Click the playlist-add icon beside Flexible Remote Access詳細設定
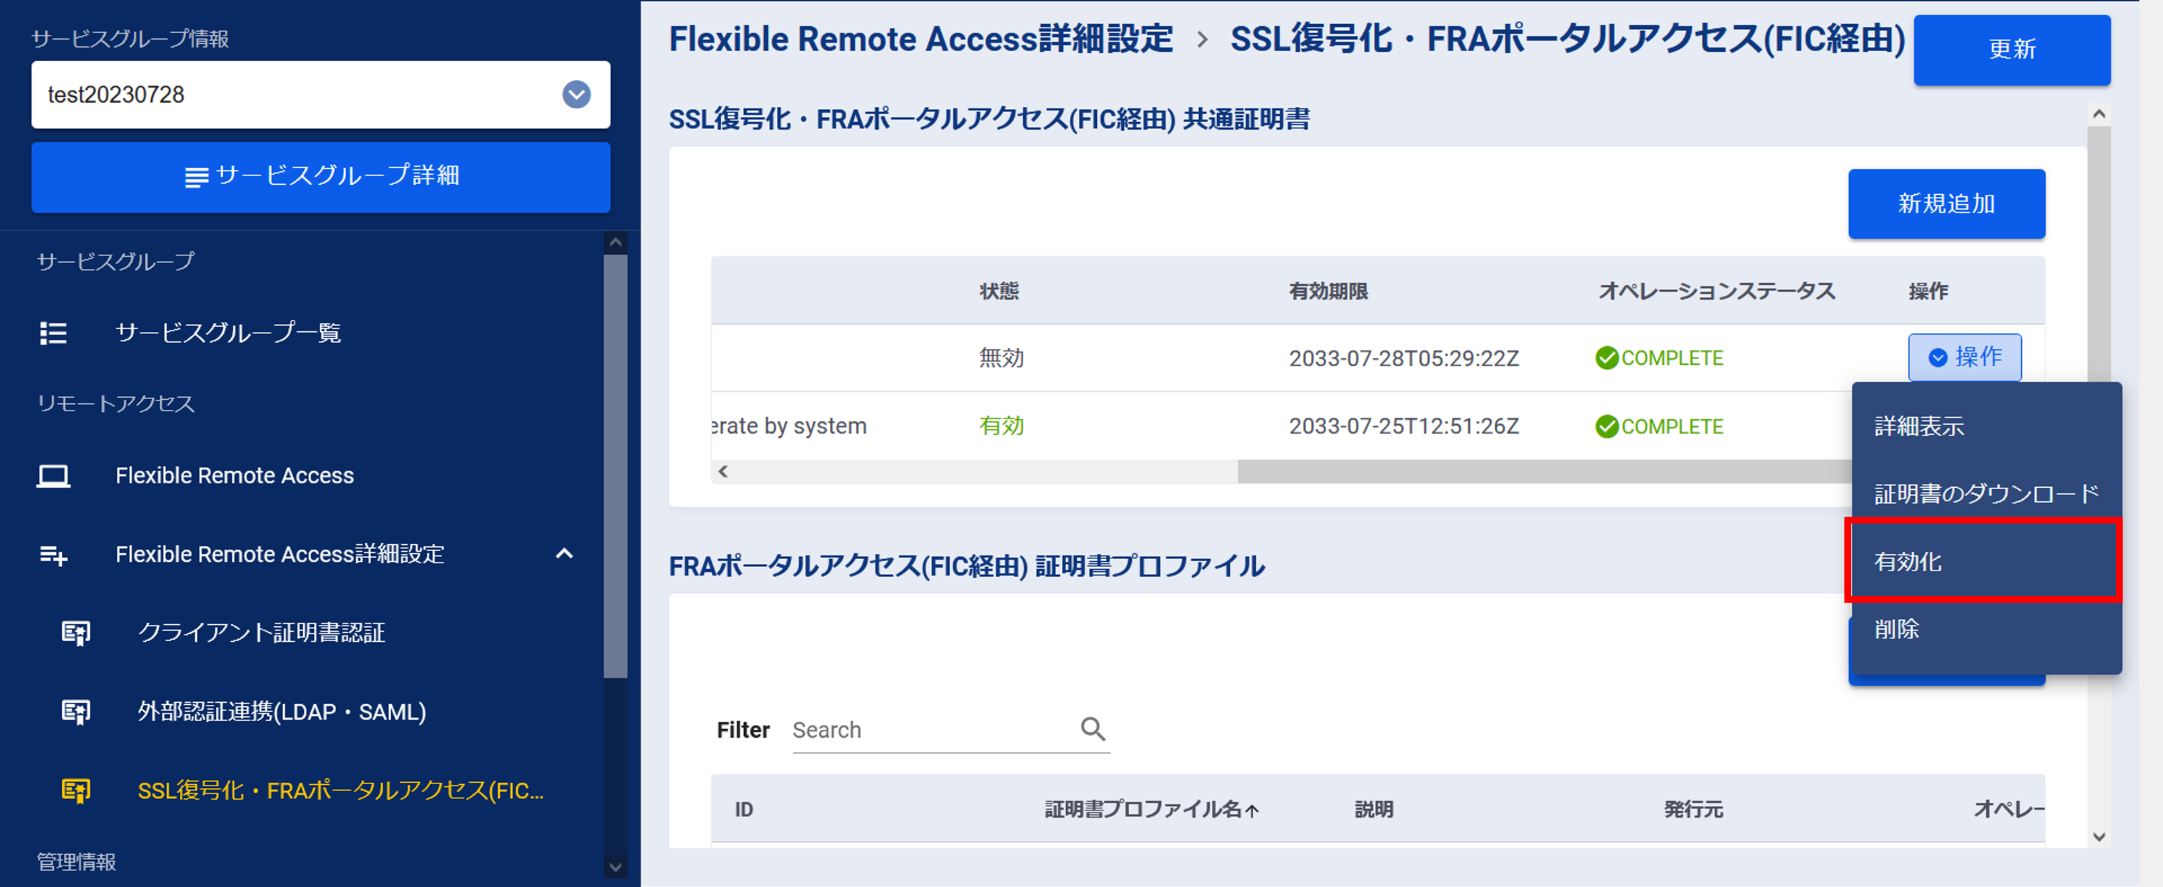The height and width of the screenshot is (887, 2163). [53, 554]
